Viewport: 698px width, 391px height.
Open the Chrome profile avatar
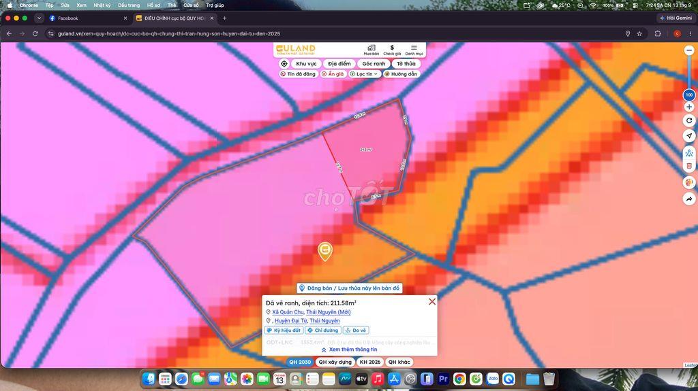tap(677, 34)
